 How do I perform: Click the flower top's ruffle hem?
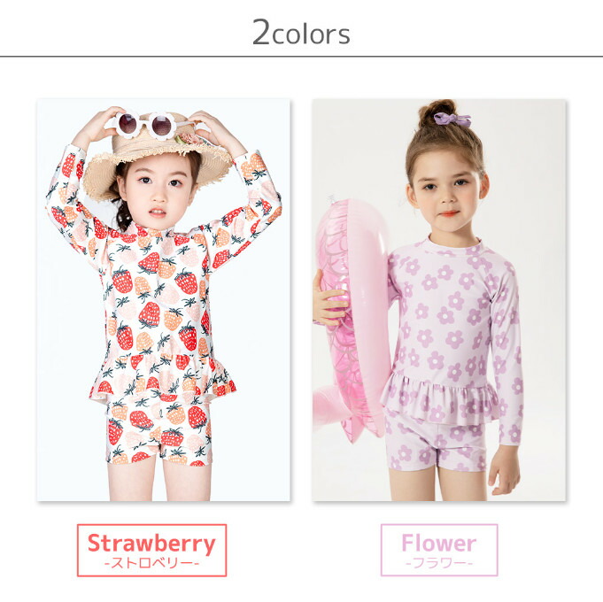pyautogui.click(x=440, y=400)
